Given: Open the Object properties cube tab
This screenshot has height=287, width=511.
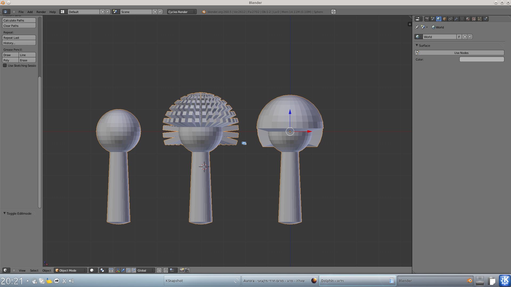Looking at the screenshot, I should click(x=444, y=19).
